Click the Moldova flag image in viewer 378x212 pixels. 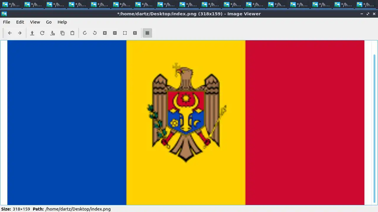click(186, 122)
